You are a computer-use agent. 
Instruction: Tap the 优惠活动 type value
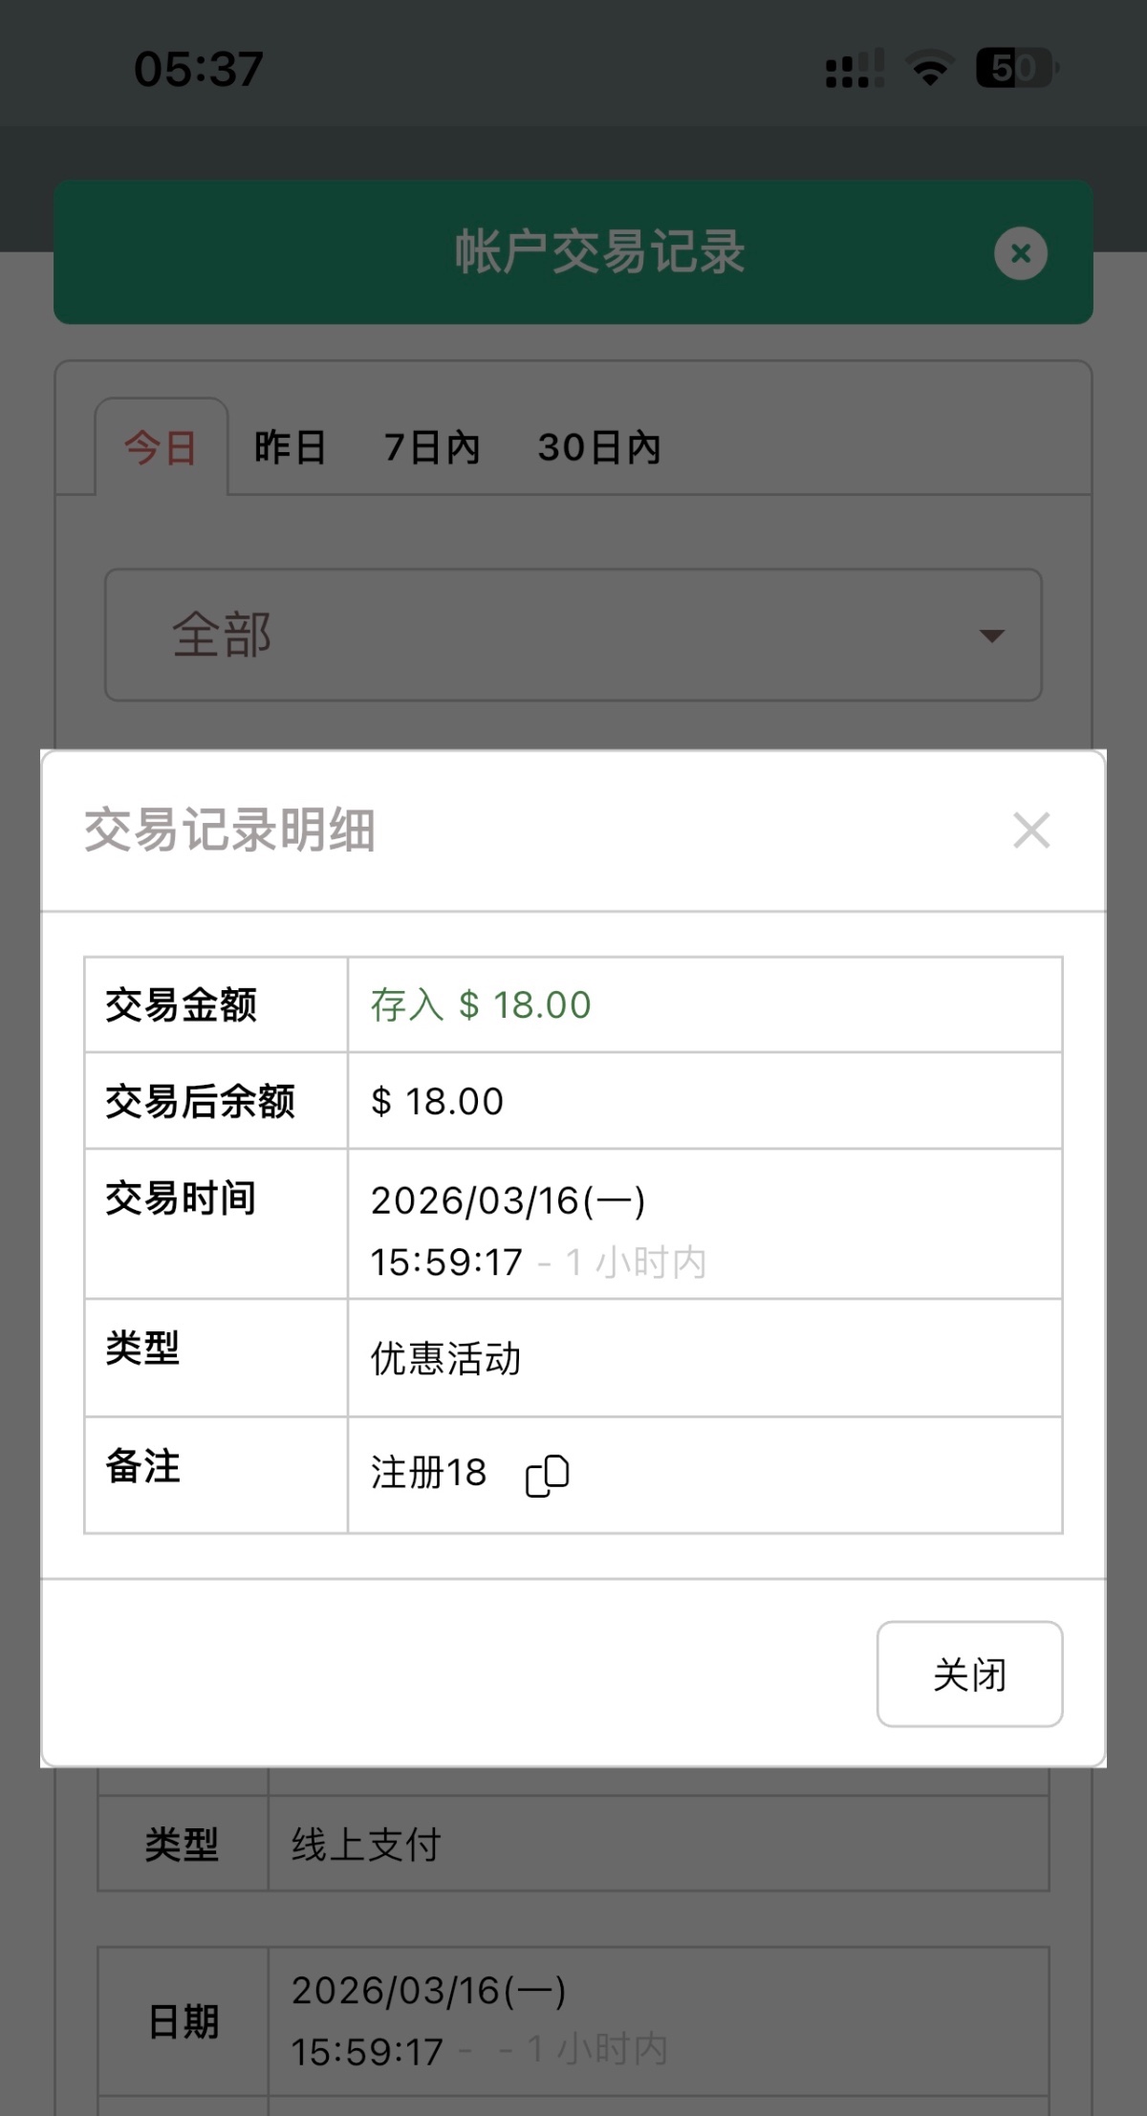click(x=445, y=1358)
